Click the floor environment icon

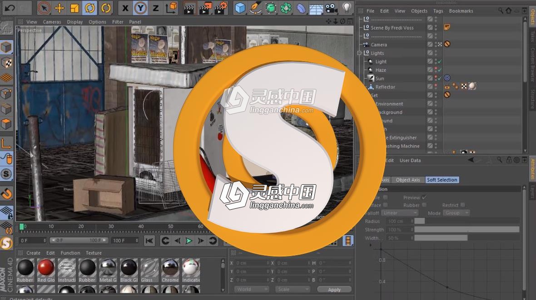click(316, 8)
